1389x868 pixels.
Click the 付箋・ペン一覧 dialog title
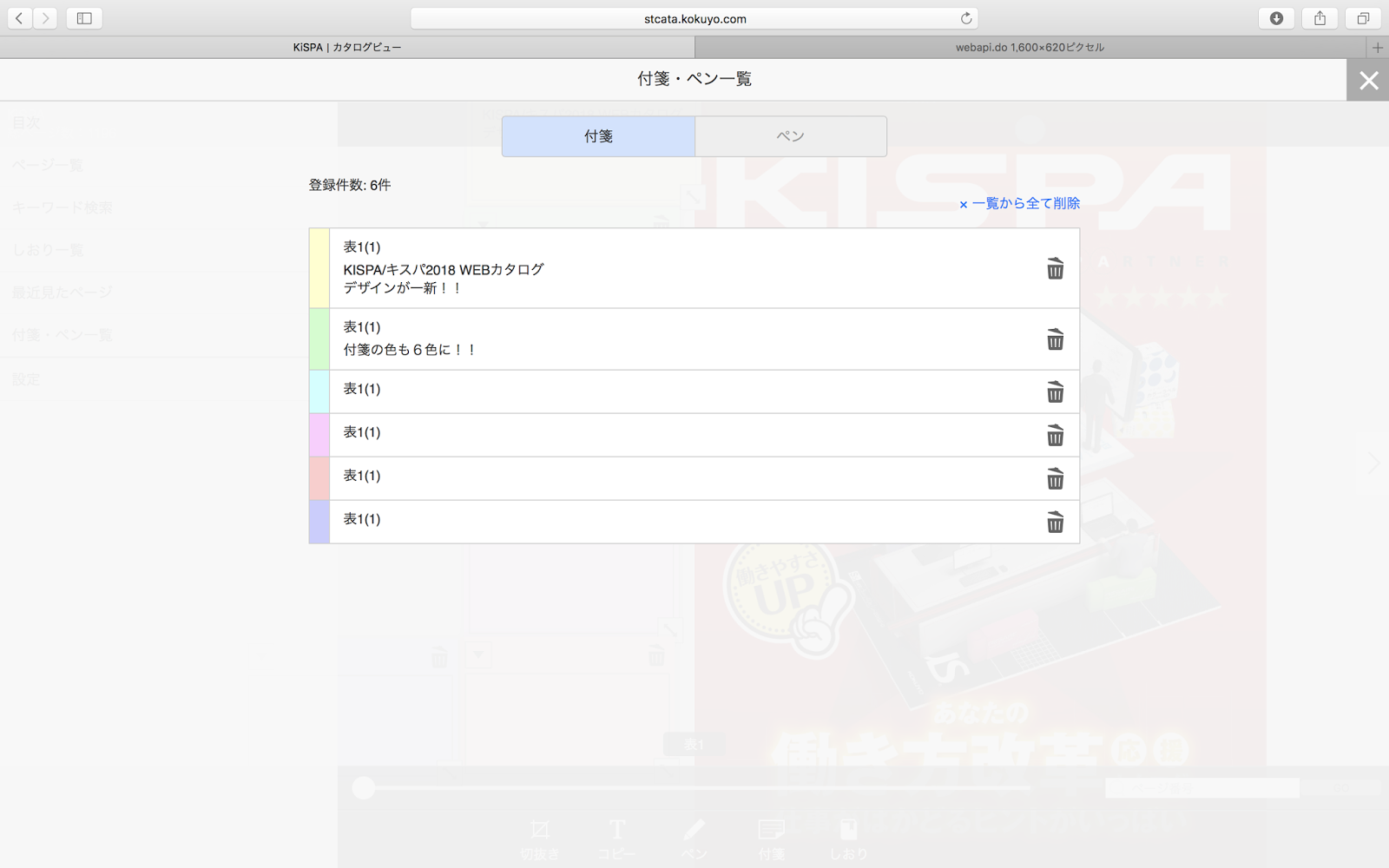(x=694, y=79)
